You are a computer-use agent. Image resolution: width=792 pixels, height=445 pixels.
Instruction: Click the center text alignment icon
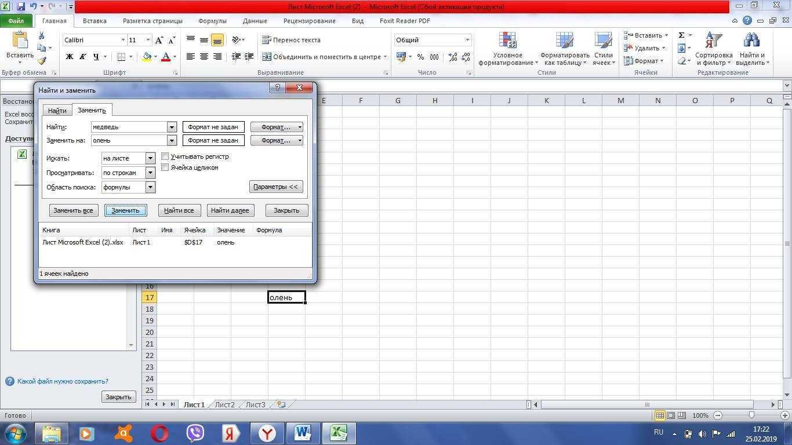click(204, 57)
